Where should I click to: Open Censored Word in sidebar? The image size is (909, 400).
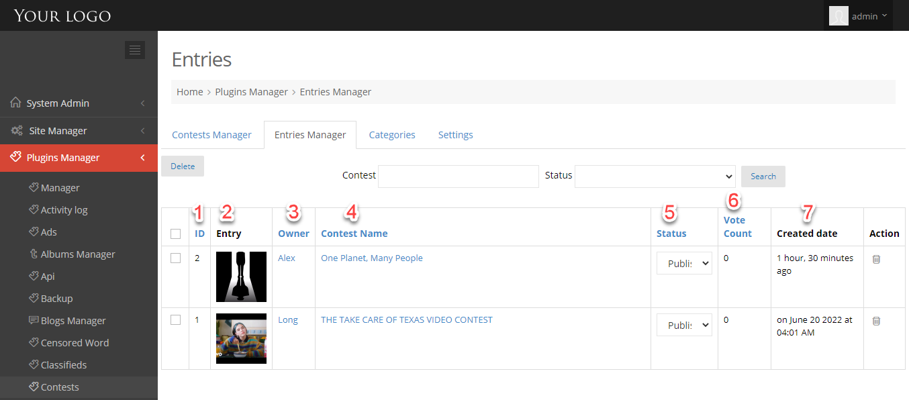(75, 342)
